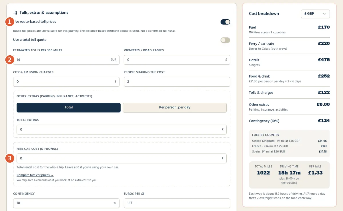This screenshot has width=343, height=211.
Task: Turn off the route-based toll prices switch
Action: (225, 22)
